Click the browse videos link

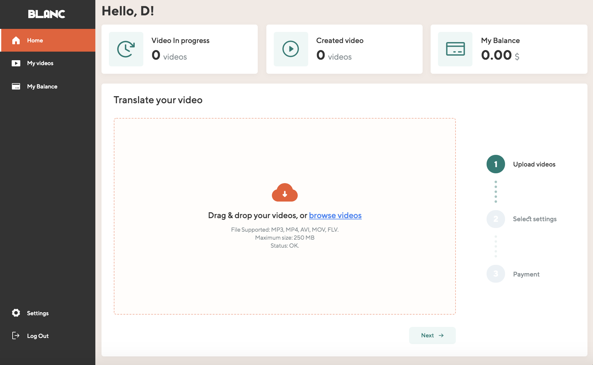pyautogui.click(x=335, y=215)
